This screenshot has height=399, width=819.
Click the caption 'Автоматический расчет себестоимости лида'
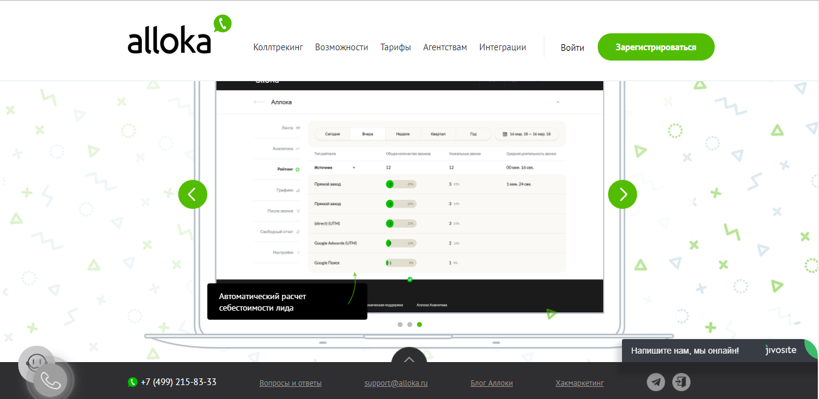tap(287, 302)
